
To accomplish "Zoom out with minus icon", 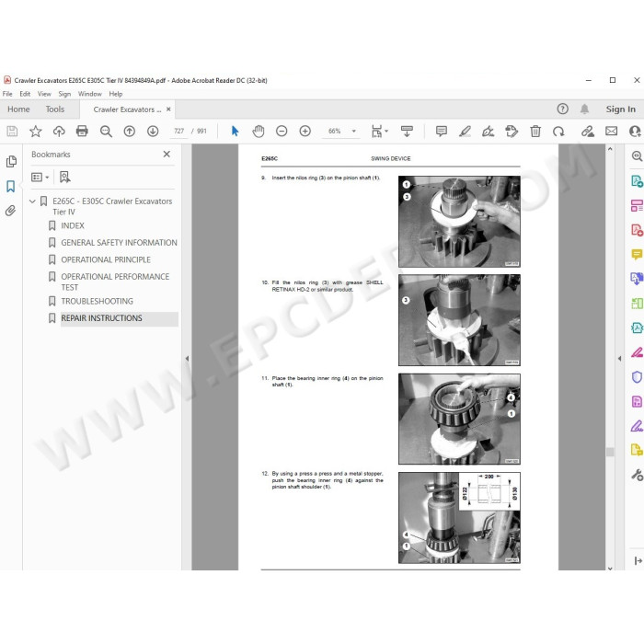I will 282,132.
